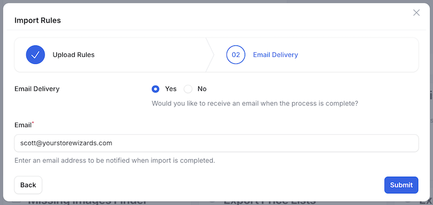Screen dimensions: 433x205
Task: Click the chevron separator between wizard steps
Action: (210, 55)
